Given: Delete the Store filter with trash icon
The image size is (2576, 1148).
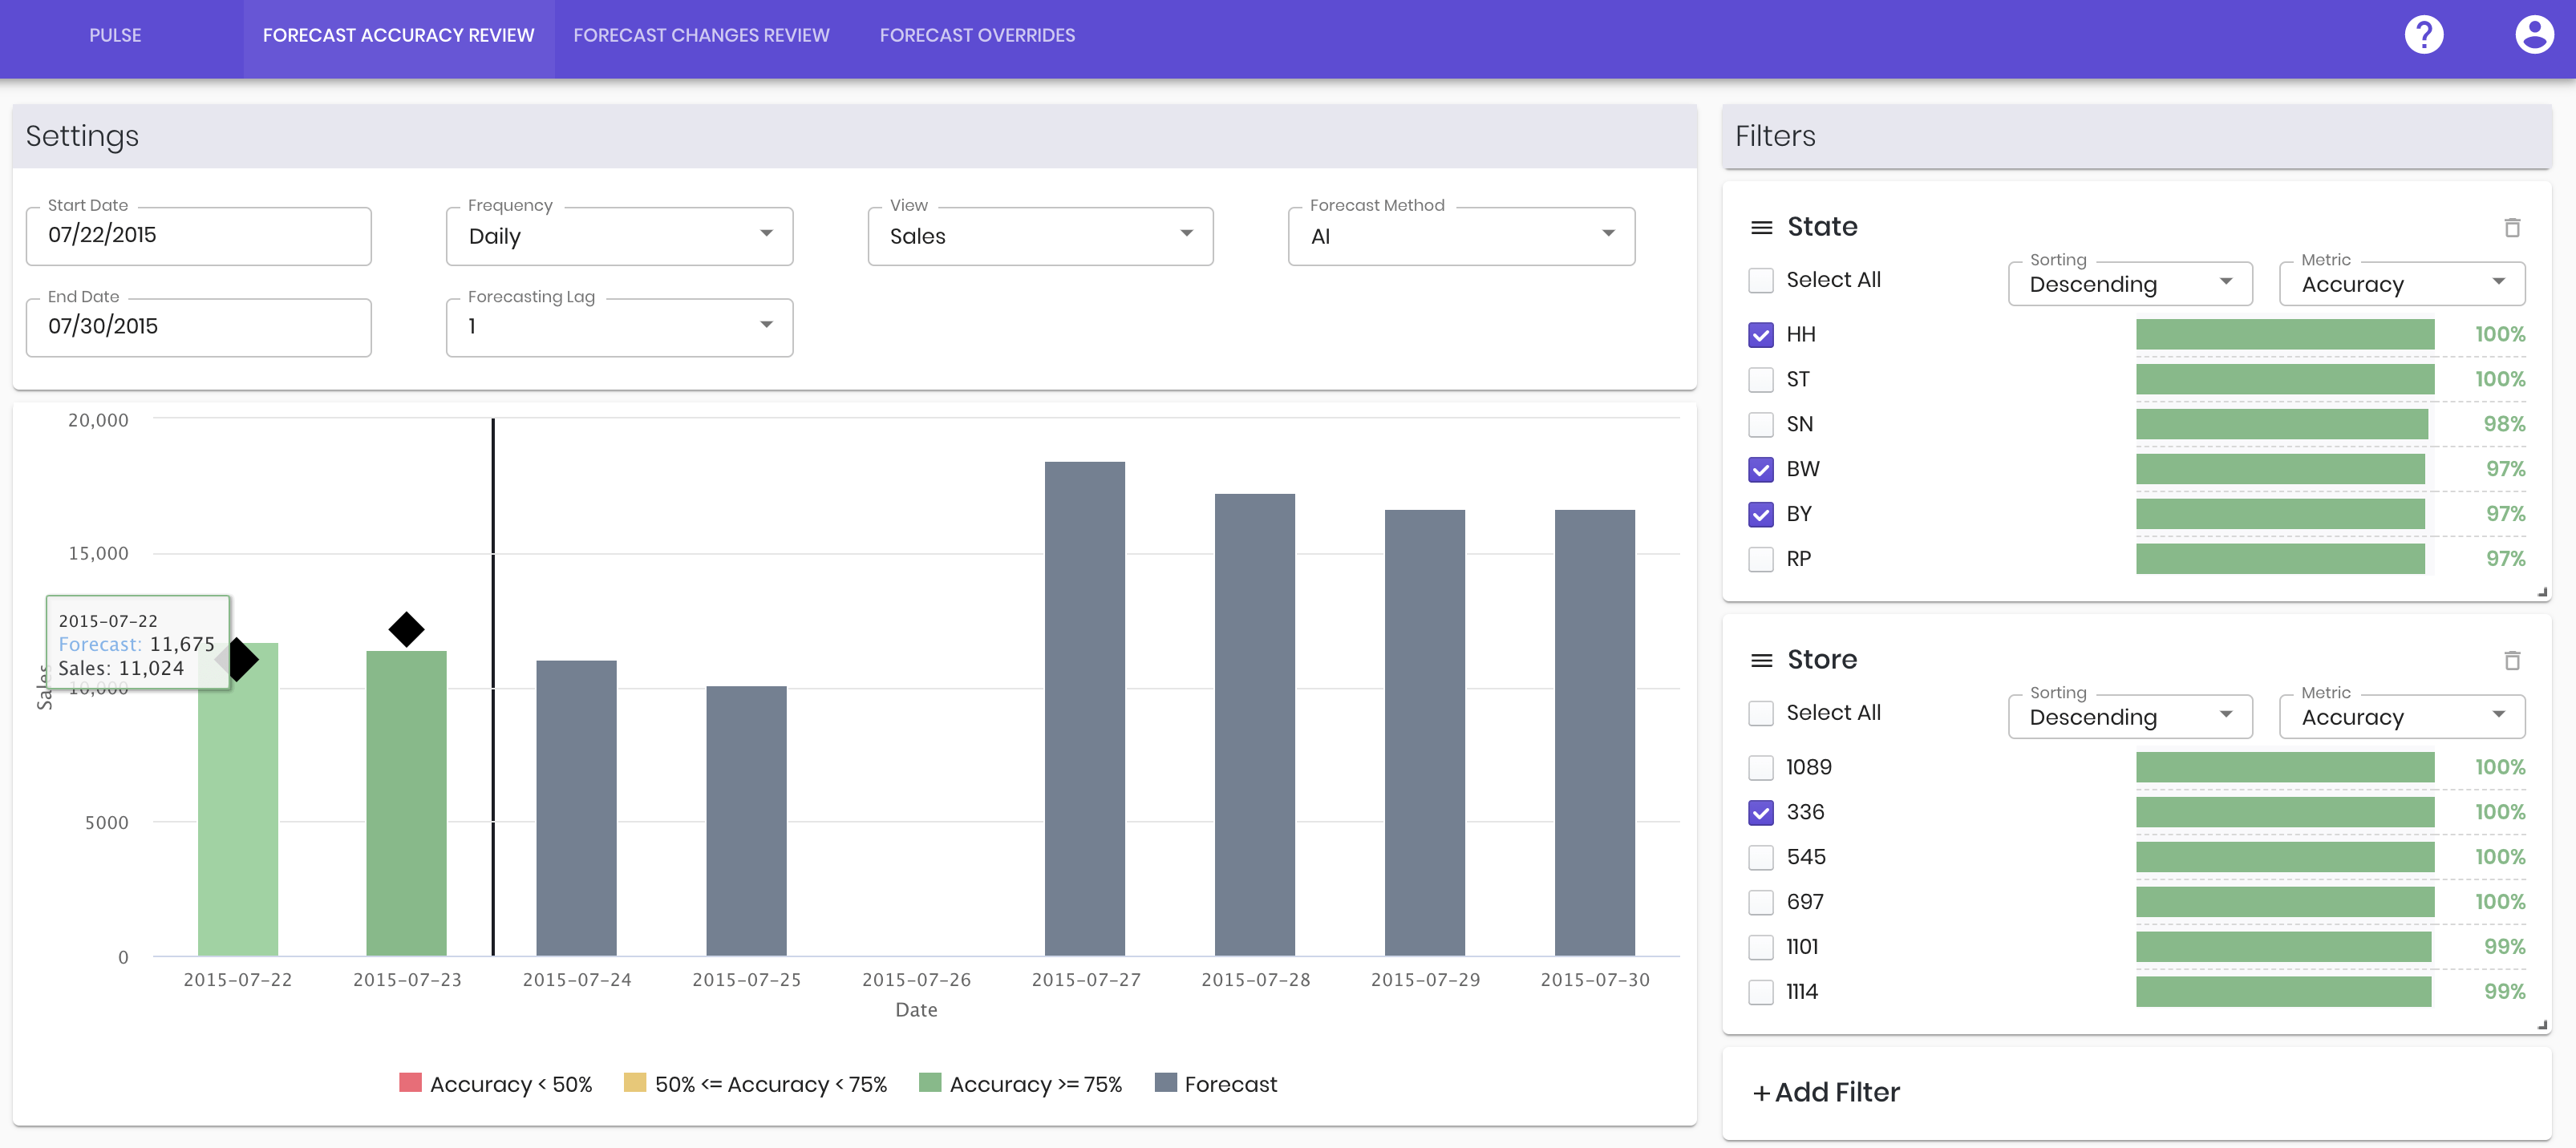Looking at the screenshot, I should pos(2511,660).
